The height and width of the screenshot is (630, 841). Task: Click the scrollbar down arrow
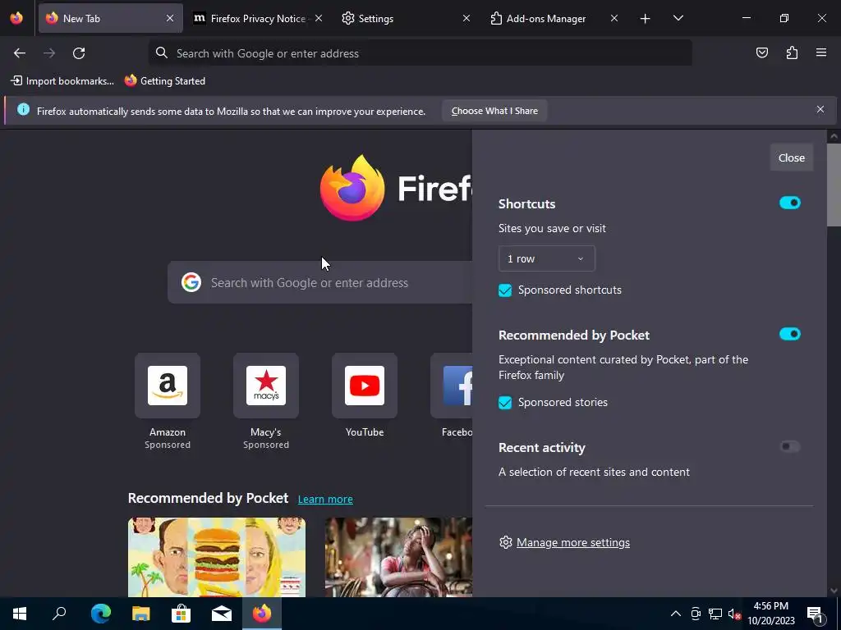click(x=834, y=591)
